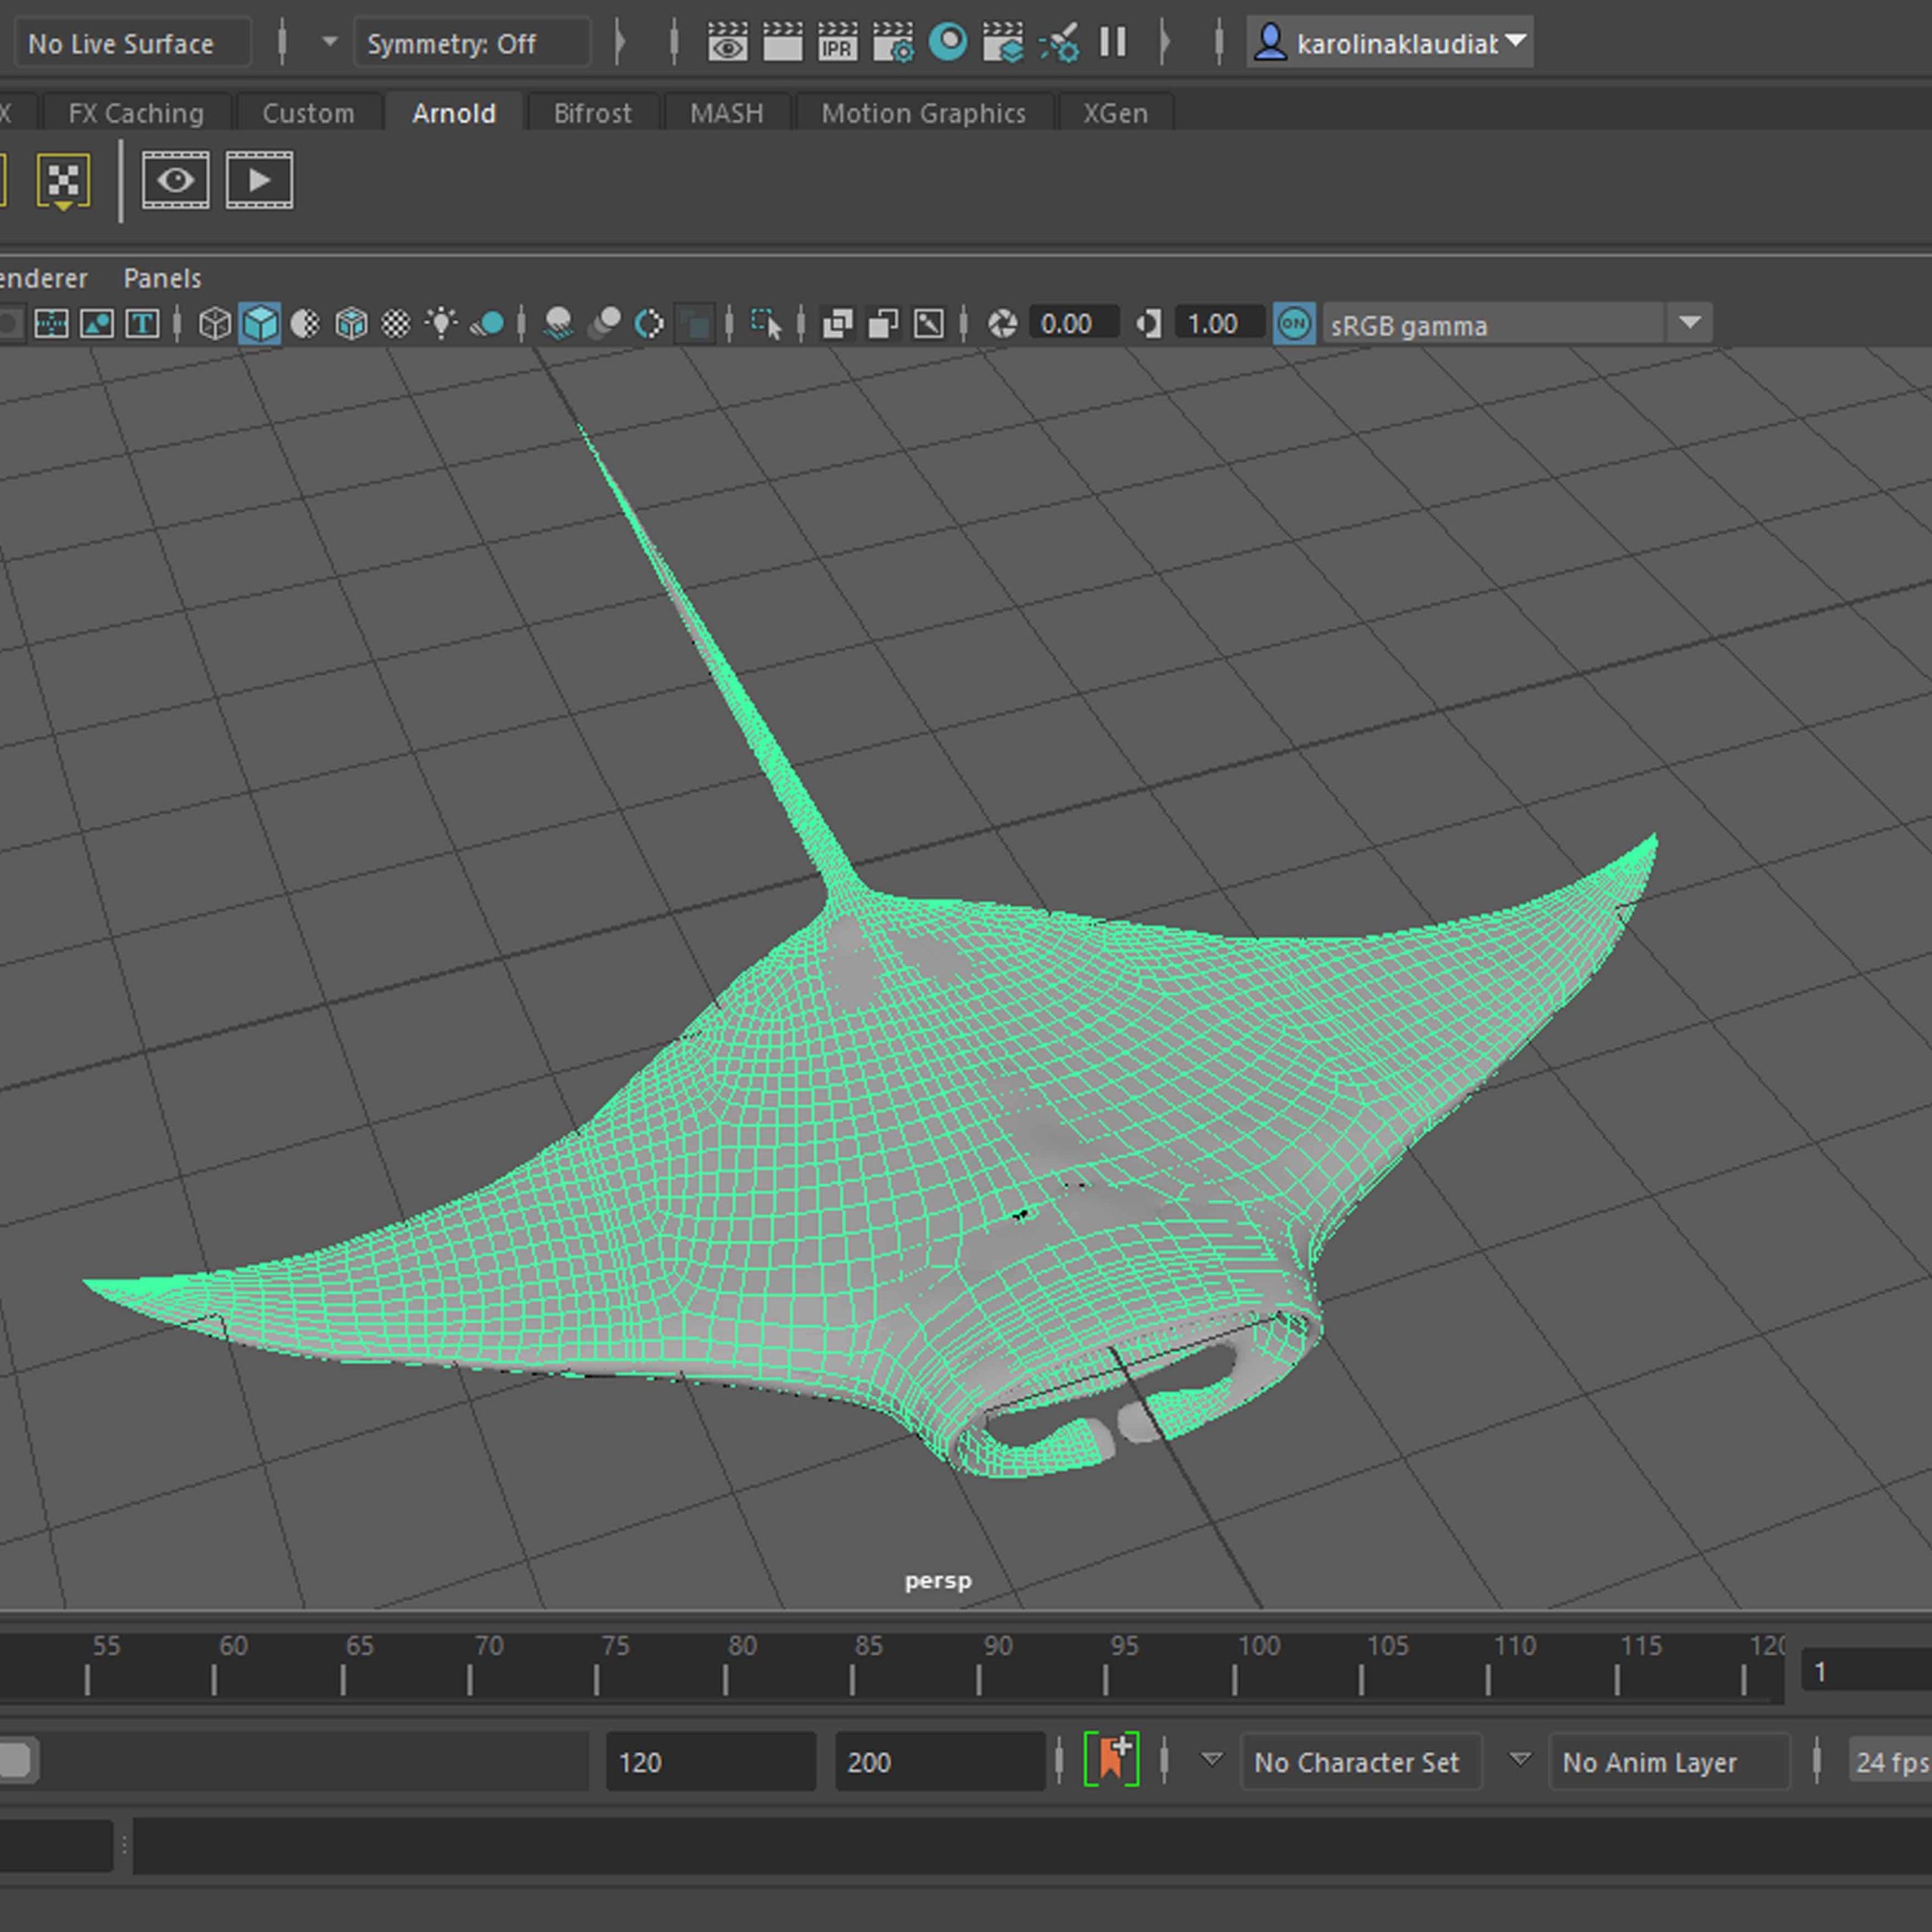The width and height of the screenshot is (1932, 1932).
Task: Open the character set arrow menu
Action: pyautogui.click(x=1211, y=1760)
